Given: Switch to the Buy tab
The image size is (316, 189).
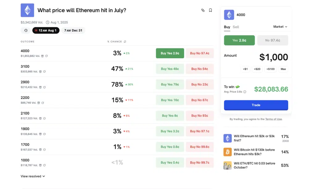Looking at the screenshot, I should click(227, 27).
